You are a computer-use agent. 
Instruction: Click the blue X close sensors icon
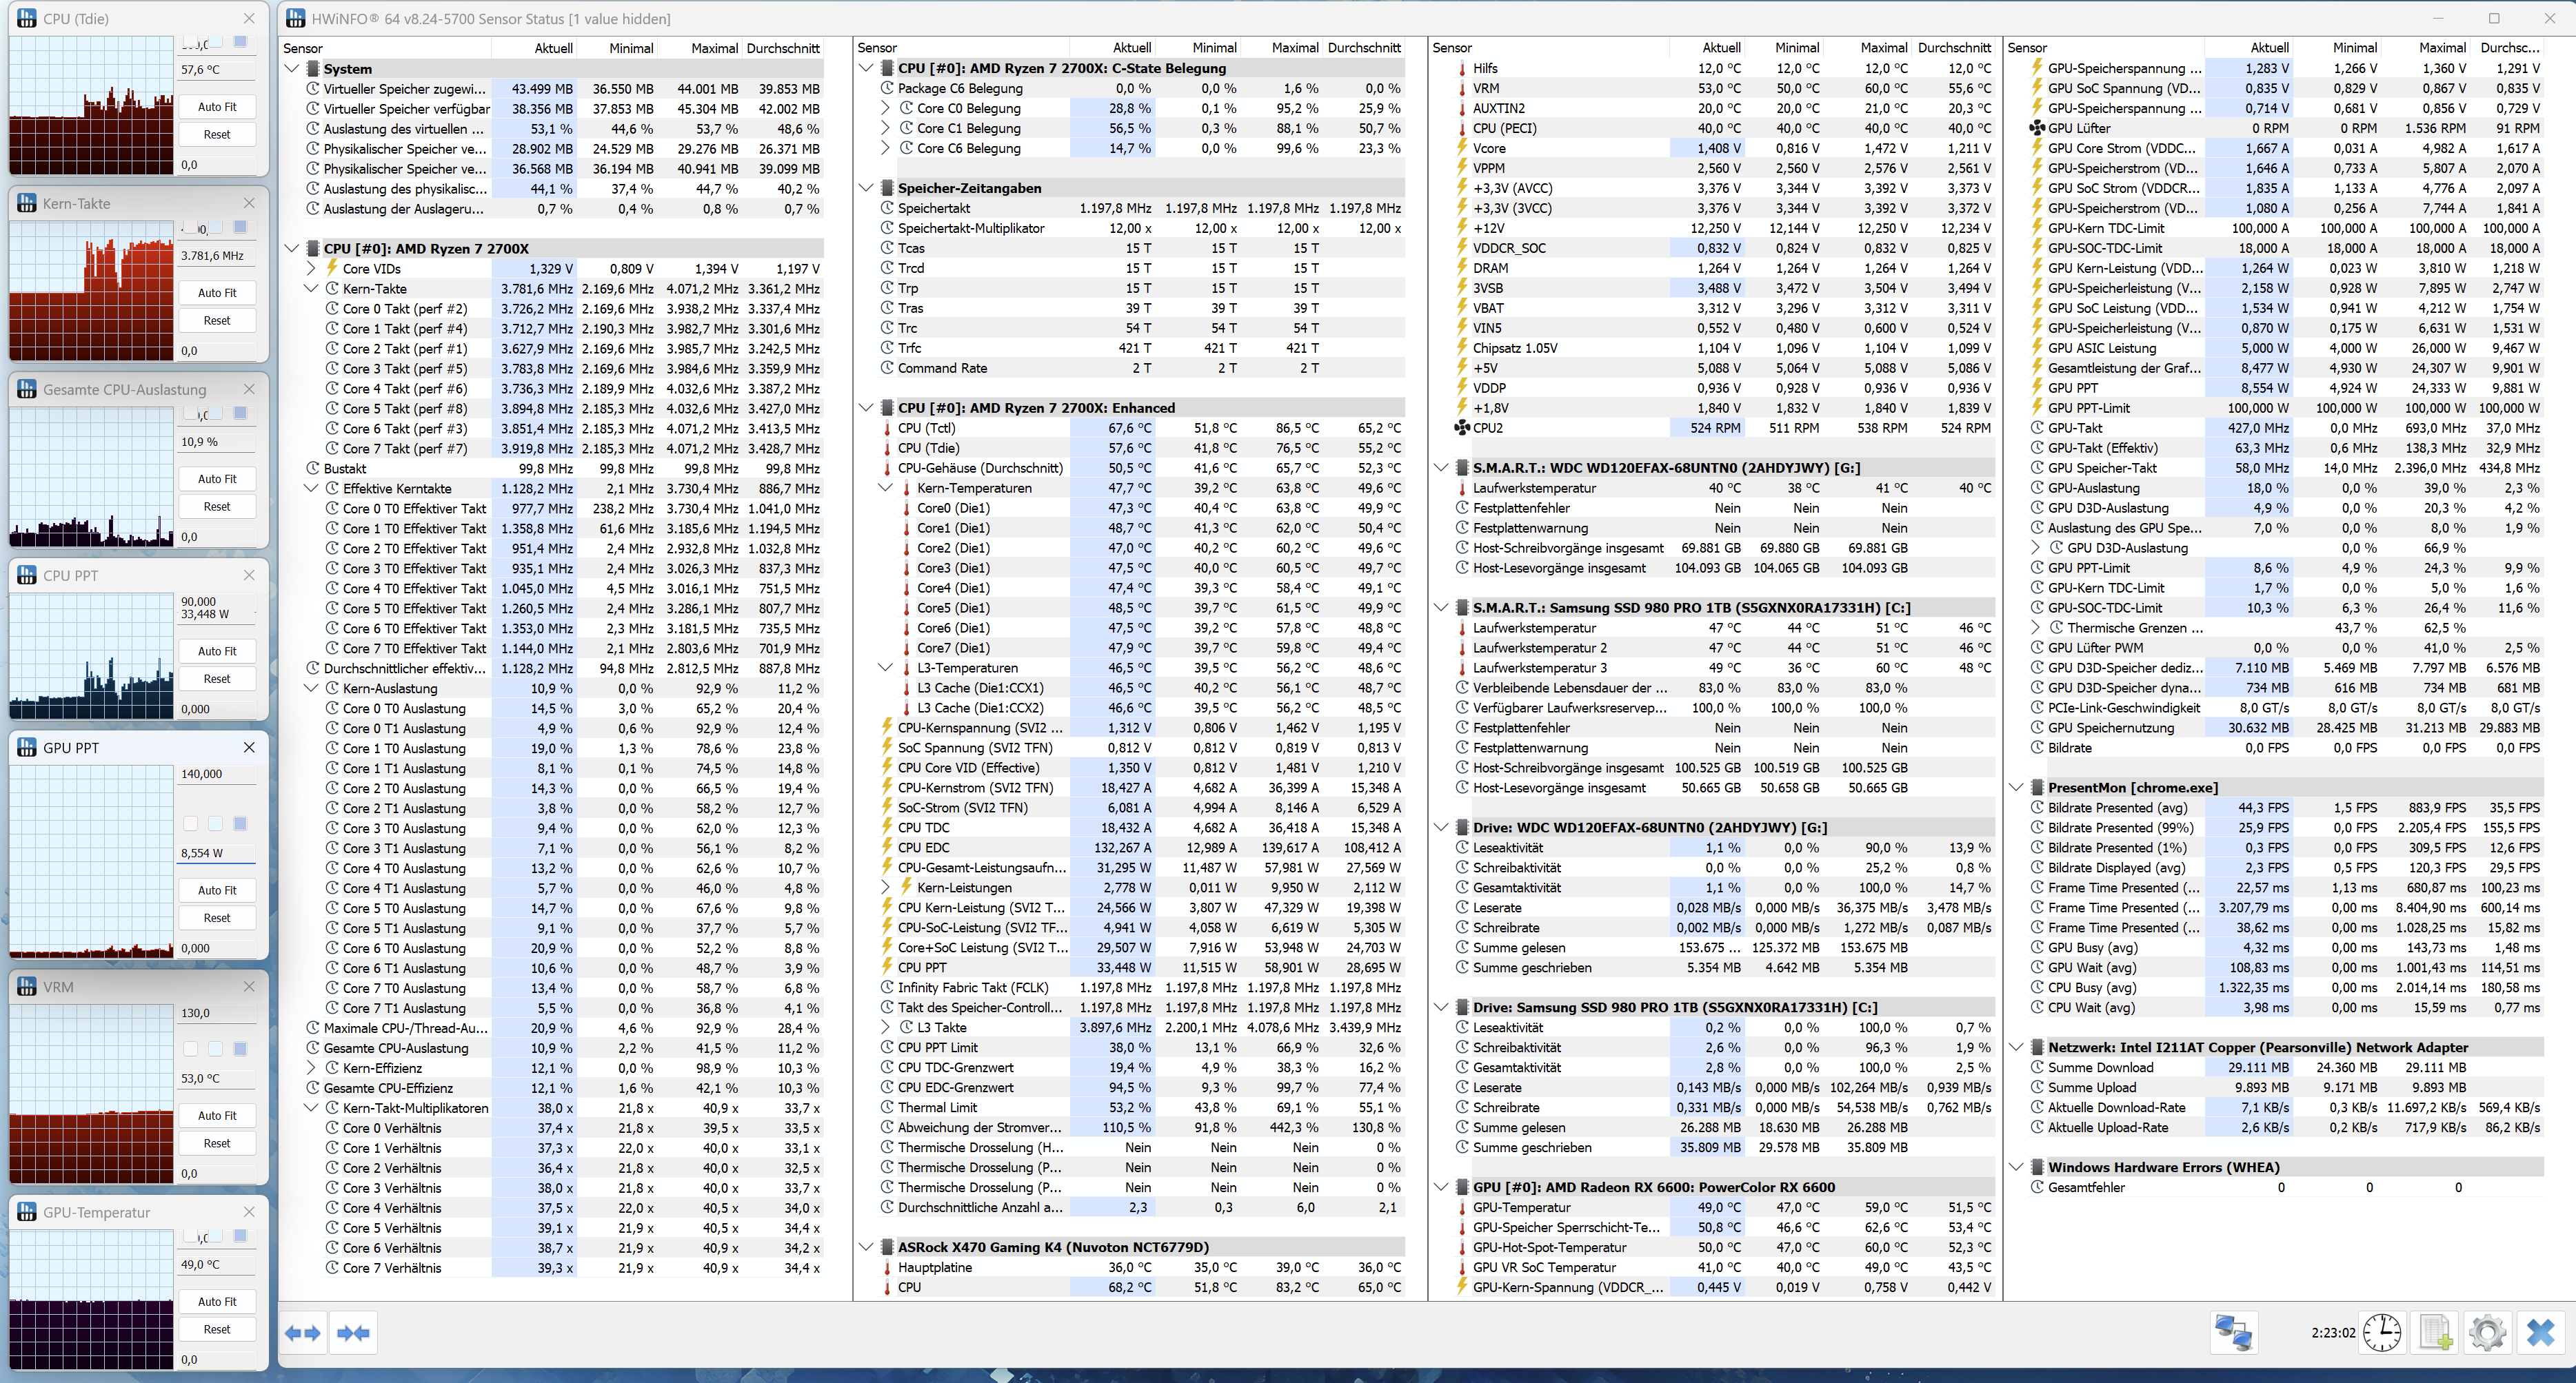(x=2540, y=1332)
